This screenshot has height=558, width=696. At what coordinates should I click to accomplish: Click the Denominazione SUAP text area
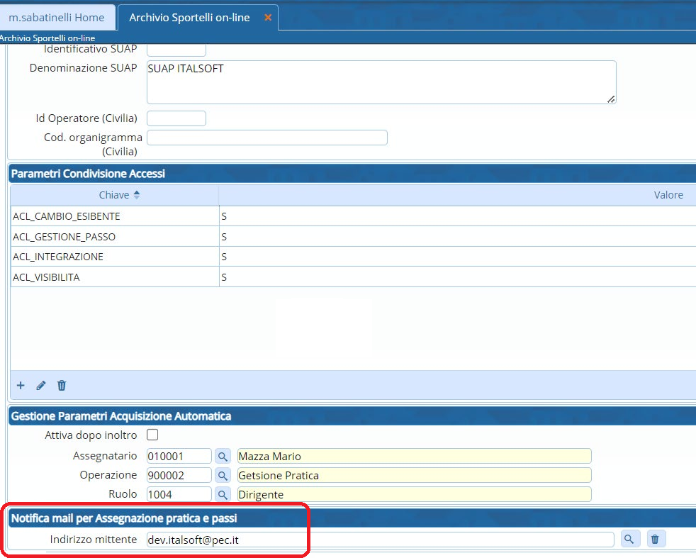(381, 82)
